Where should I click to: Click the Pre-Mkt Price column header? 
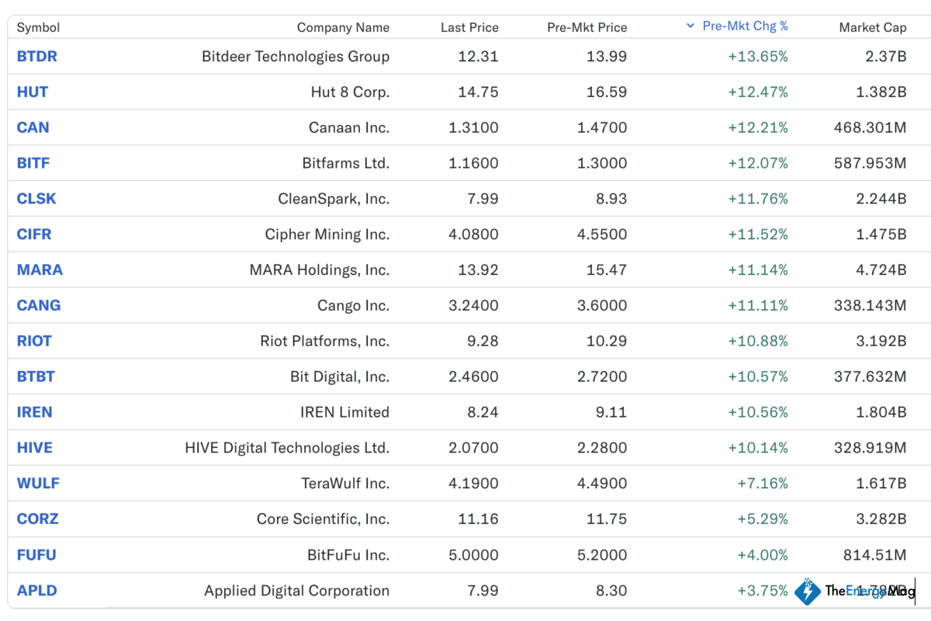point(587,27)
